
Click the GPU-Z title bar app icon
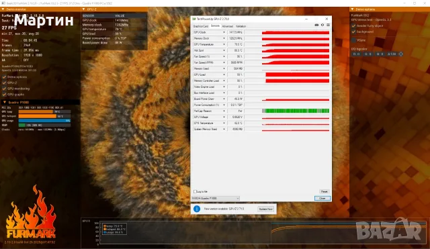point(194,19)
